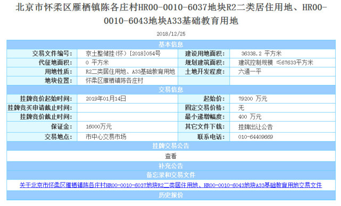The height and width of the screenshot is (206, 341).
Task: Click the starting price value 79200 万元
Action: click(253, 99)
